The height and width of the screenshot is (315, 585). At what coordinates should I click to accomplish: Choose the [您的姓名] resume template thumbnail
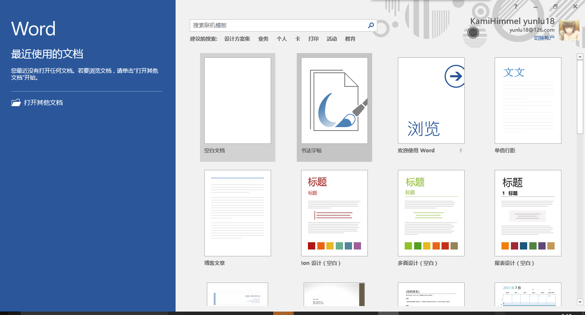[x=431, y=294]
